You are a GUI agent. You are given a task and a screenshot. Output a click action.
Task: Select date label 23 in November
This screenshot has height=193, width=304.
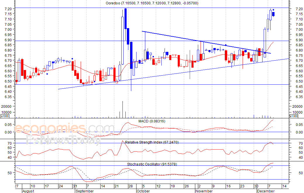pyautogui.click(x=242, y=186)
